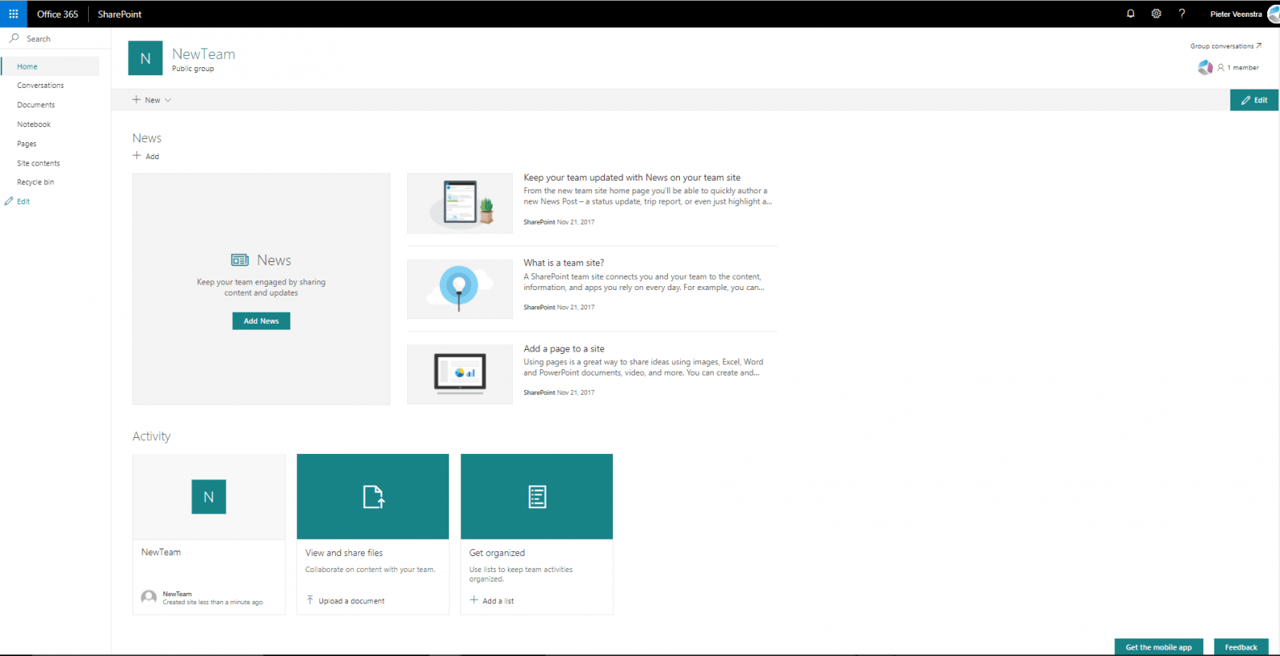
Task: Click the Office 365 link
Action: coord(58,14)
